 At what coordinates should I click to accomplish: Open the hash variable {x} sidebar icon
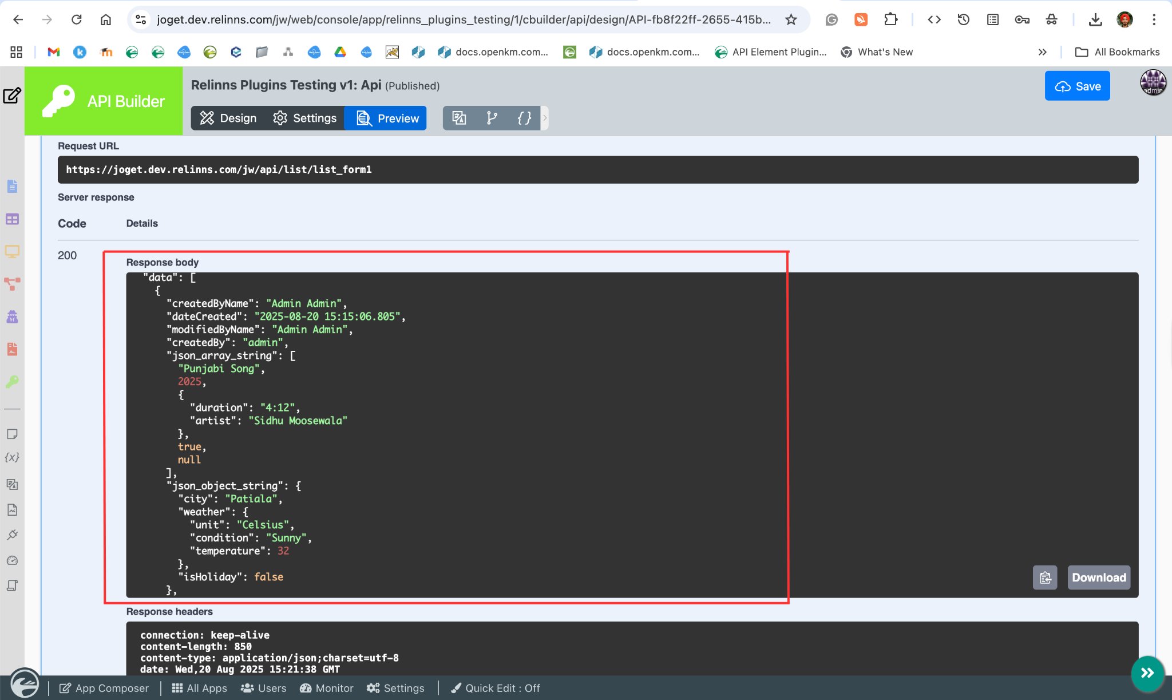pyautogui.click(x=12, y=457)
